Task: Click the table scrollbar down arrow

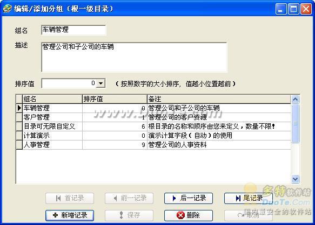Action: (x=296, y=179)
